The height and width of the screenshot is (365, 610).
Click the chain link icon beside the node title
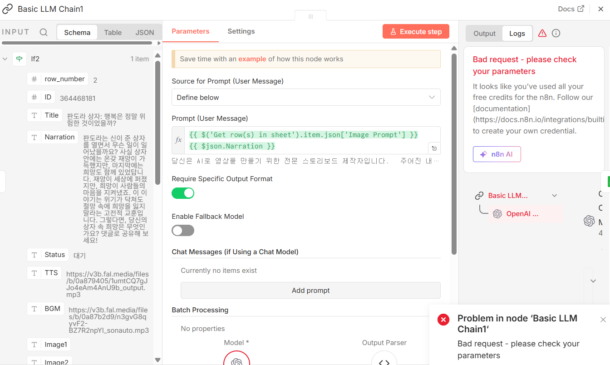pyautogui.click(x=8, y=9)
